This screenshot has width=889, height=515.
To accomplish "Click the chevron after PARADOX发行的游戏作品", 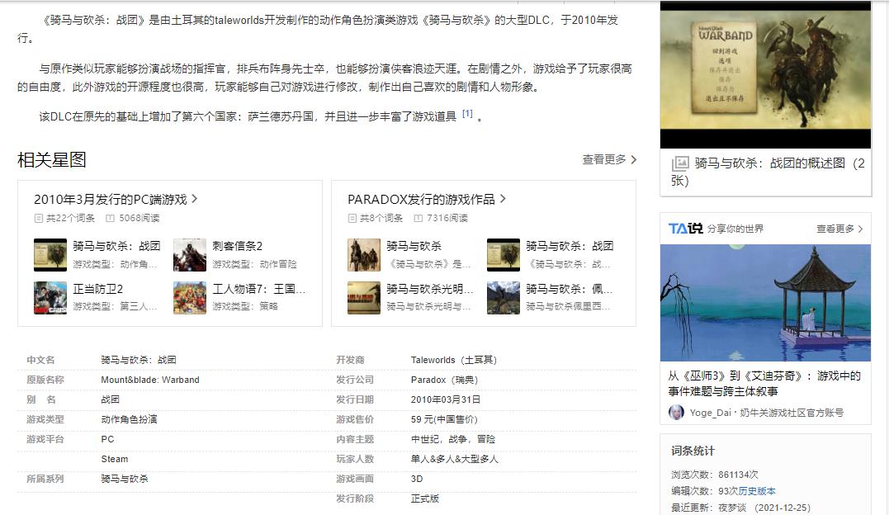I will [503, 199].
